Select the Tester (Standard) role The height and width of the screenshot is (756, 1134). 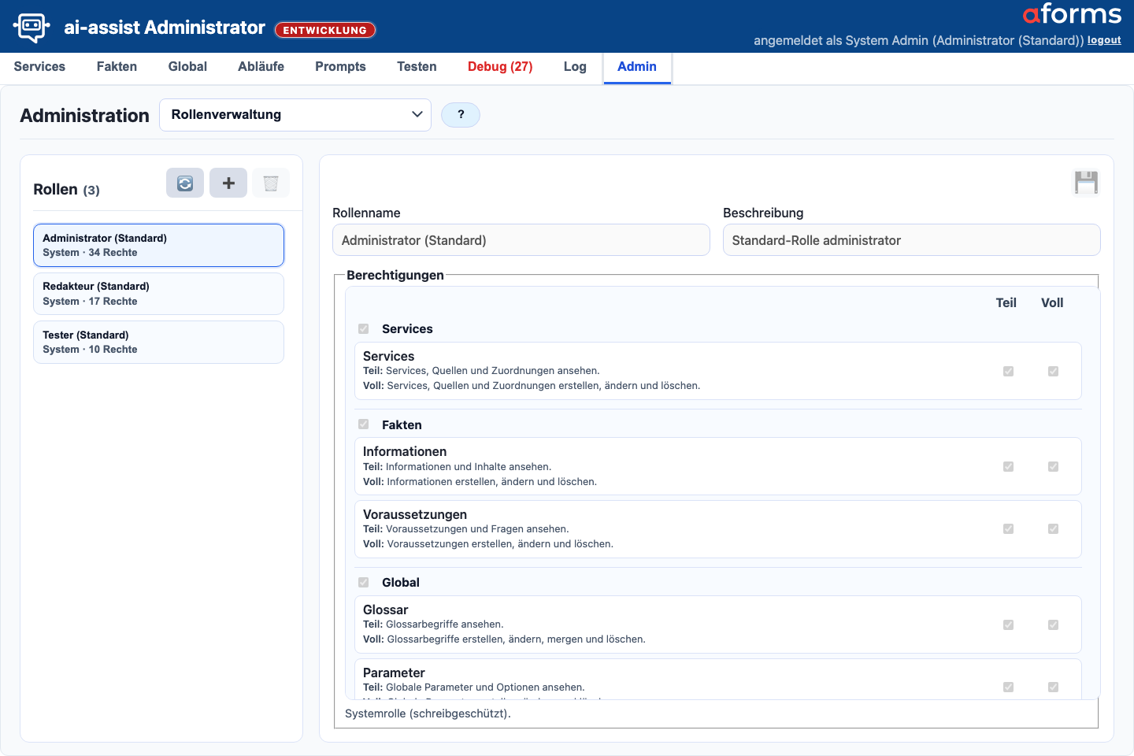tap(158, 342)
